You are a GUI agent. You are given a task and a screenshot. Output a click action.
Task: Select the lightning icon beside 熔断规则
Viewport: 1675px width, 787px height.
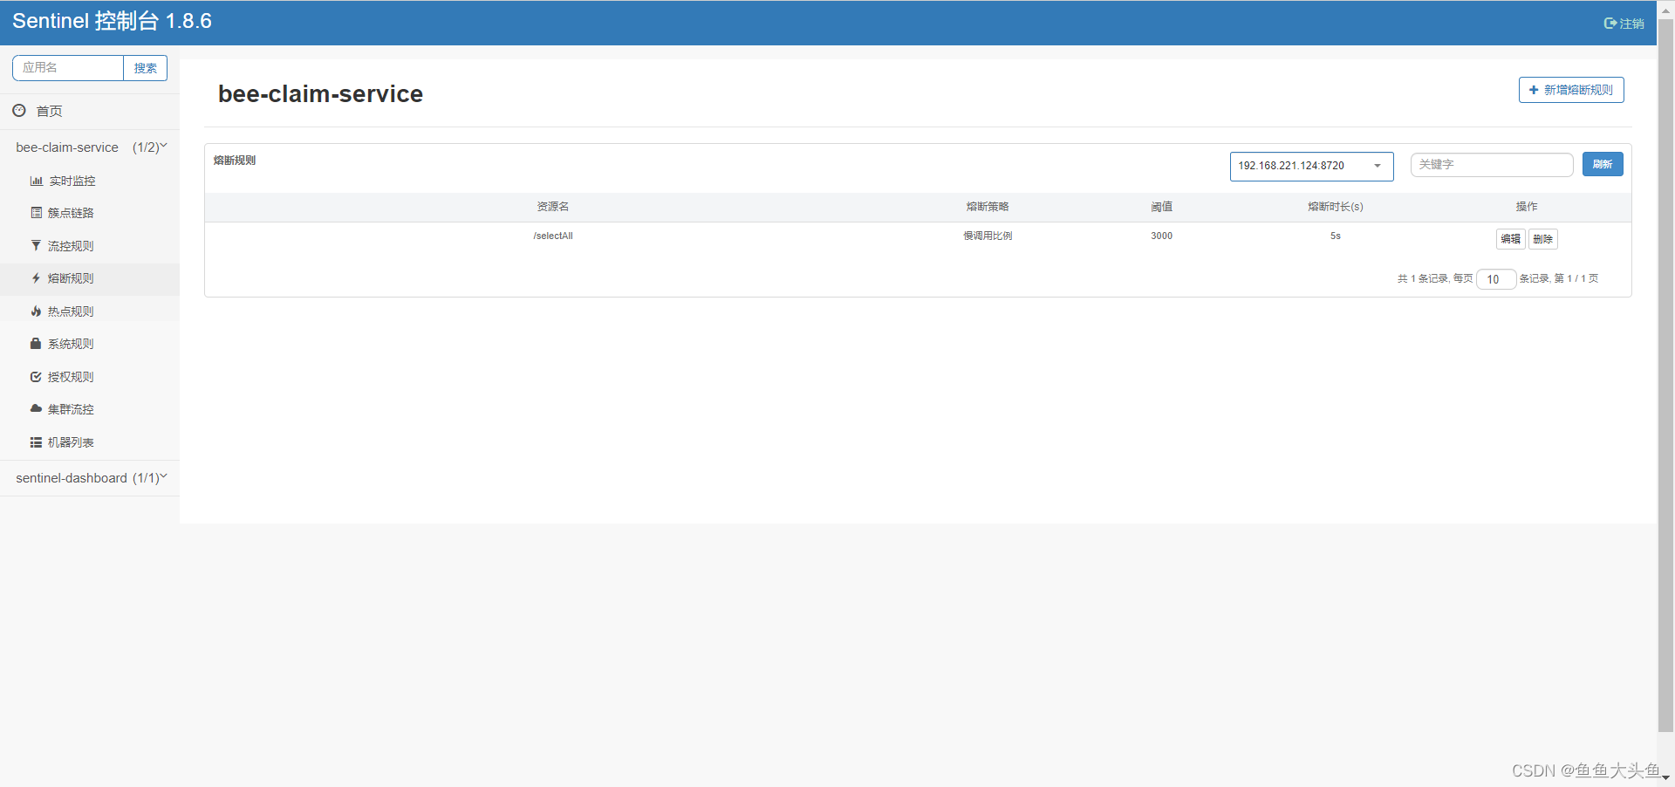[x=36, y=277]
